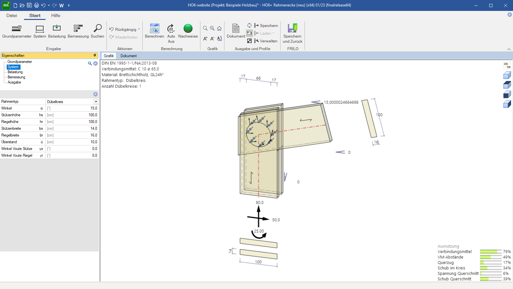Viewport: 513px width, 289px height.
Task: Click the System ribbon icon
Action: click(x=40, y=31)
